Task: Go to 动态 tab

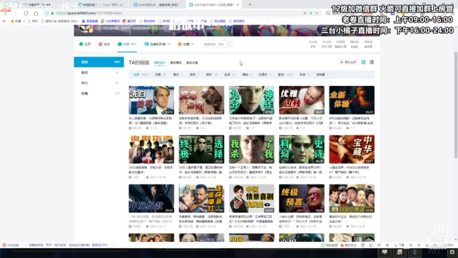Action: coord(104,44)
